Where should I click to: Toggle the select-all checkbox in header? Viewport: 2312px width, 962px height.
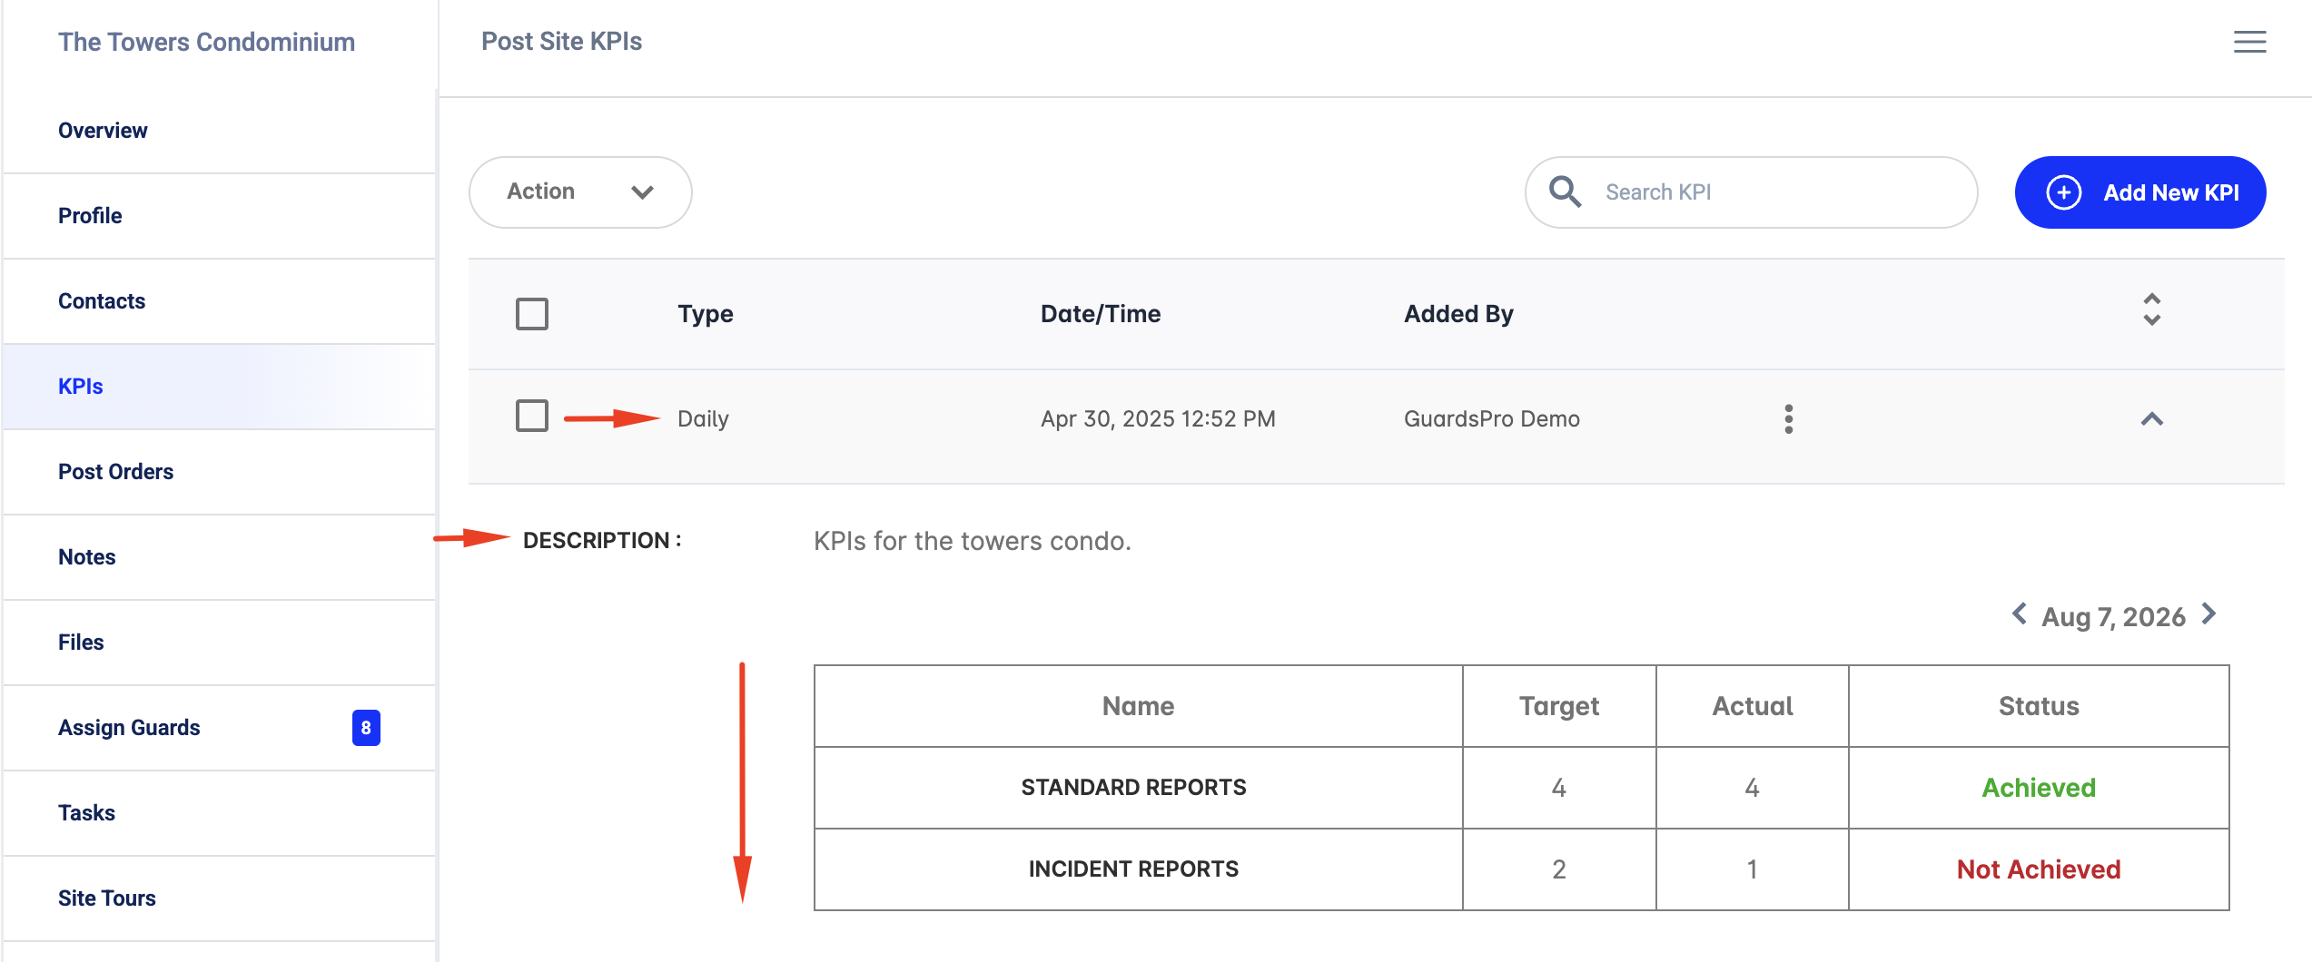[532, 314]
